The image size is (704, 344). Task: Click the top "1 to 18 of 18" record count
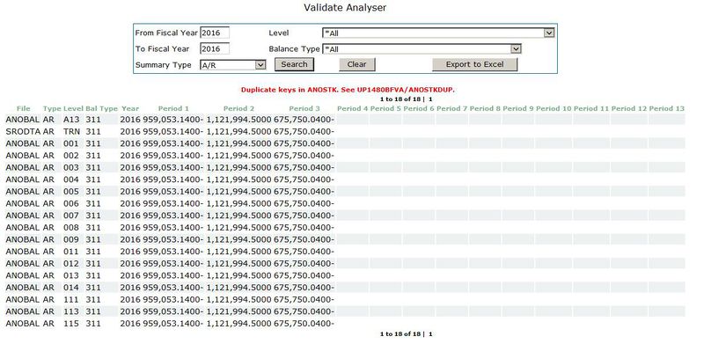click(x=400, y=99)
